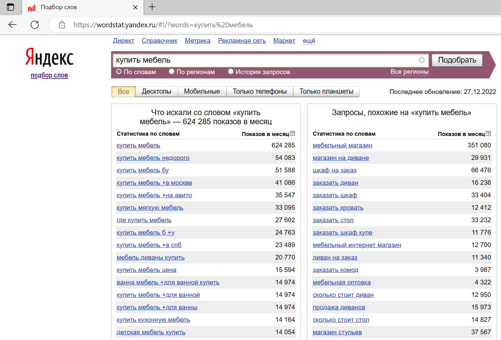Open the подбор слов link

click(x=49, y=75)
